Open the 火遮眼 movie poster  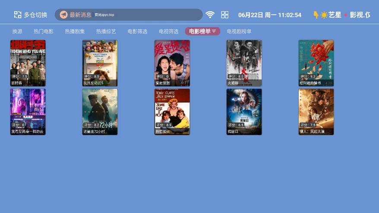(x=244, y=63)
